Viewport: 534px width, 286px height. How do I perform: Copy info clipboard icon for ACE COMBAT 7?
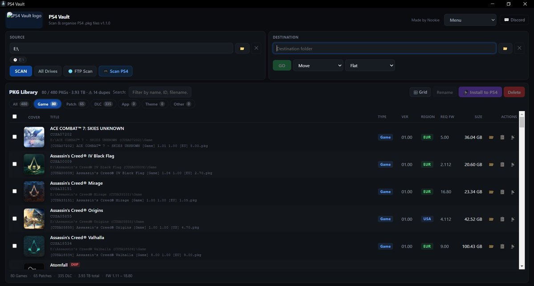[502, 138]
